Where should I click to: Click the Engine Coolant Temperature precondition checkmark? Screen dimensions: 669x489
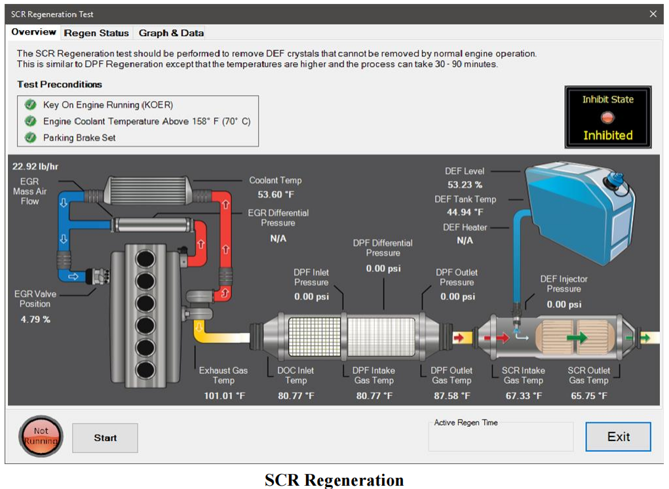pyautogui.click(x=30, y=121)
